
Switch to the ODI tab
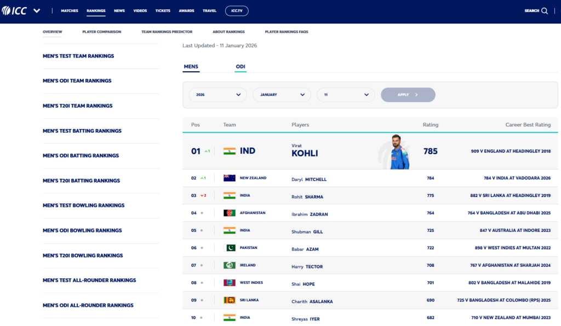click(241, 67)
